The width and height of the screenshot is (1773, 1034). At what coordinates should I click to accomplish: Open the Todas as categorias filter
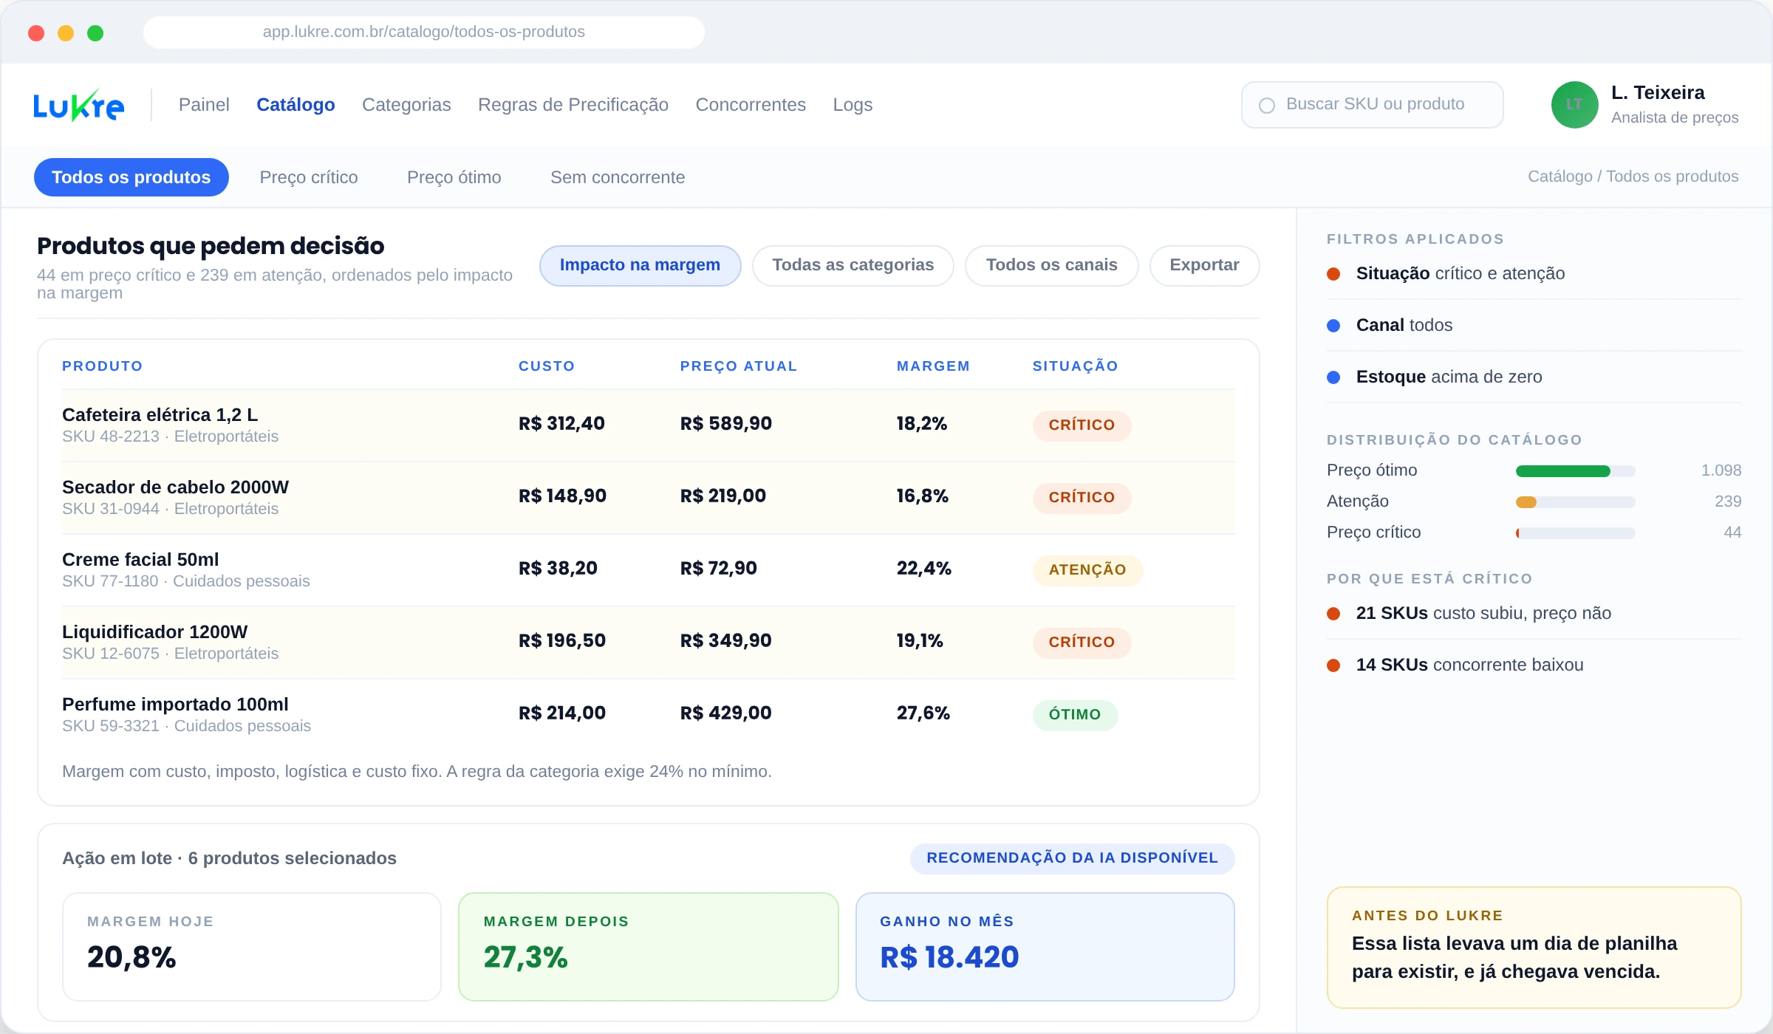tap(853, 265)
